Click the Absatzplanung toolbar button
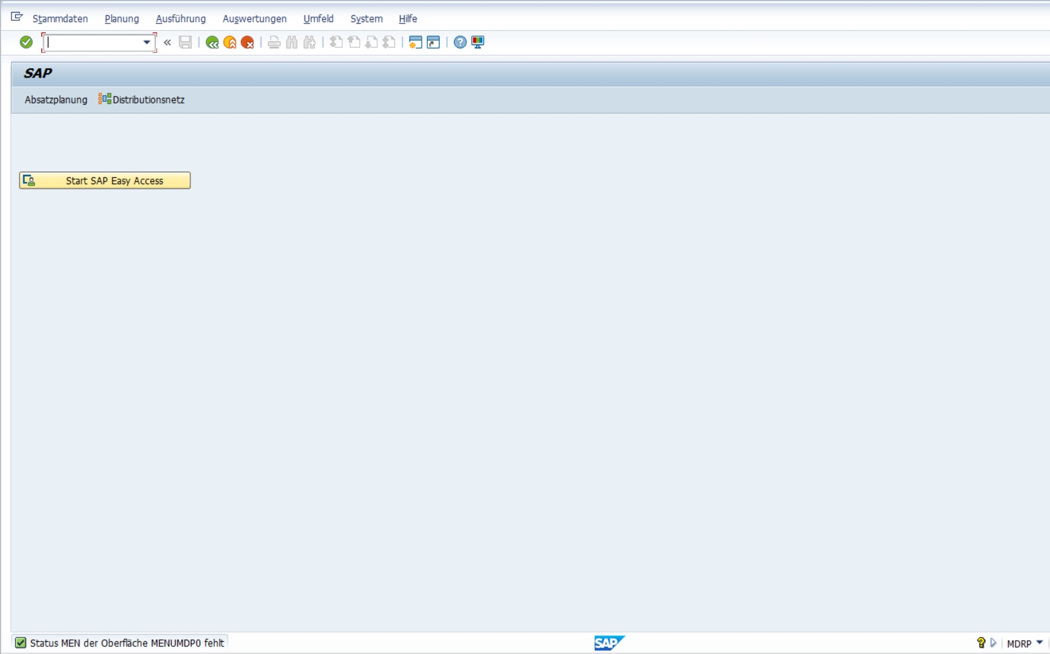 point(56,100)
